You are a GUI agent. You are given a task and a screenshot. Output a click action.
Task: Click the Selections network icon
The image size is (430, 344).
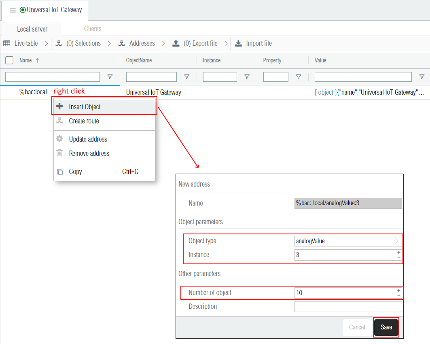[59, 43]
